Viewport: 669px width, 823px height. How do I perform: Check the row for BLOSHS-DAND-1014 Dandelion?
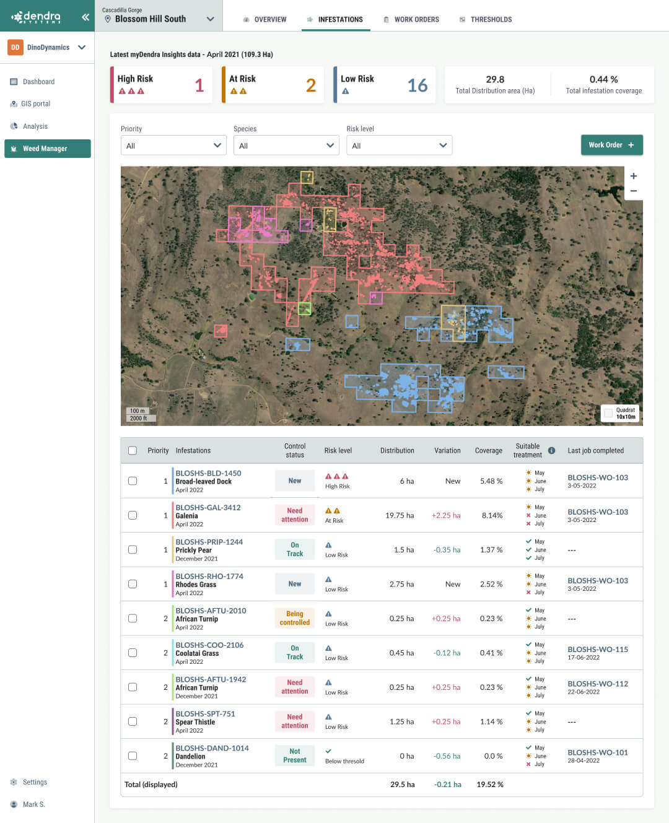[x=133, y=756]
